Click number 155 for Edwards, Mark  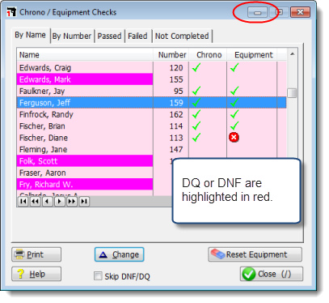176,79
